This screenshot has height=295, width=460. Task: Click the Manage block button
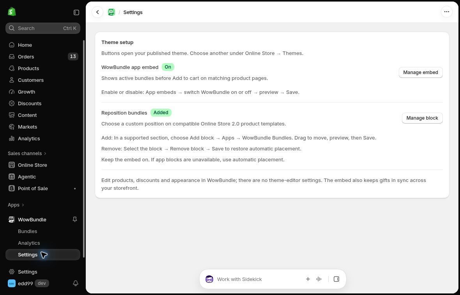[422, 118]
